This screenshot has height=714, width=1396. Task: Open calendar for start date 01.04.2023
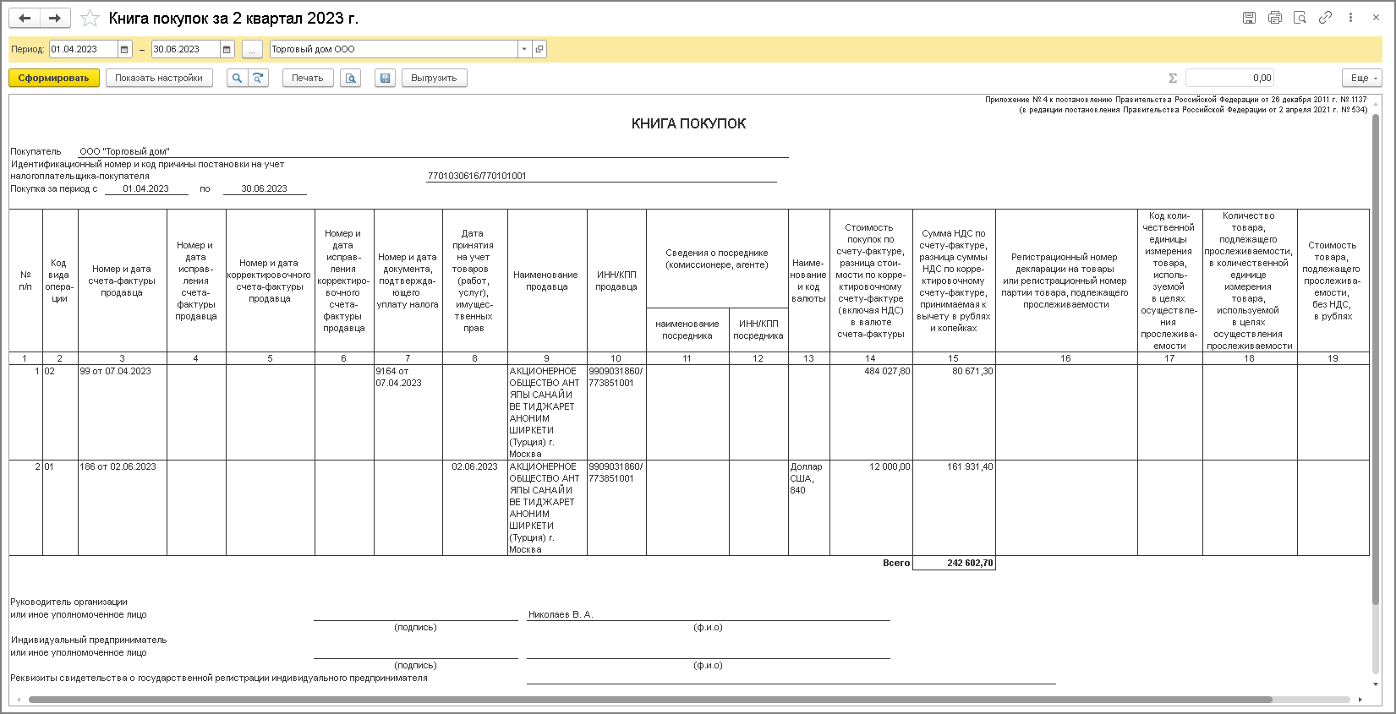click(125, 49)
